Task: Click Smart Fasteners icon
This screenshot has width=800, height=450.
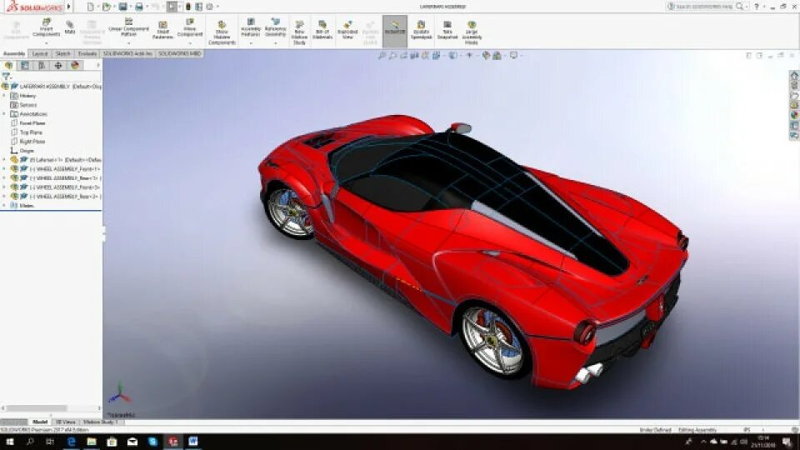Action: (162, 30)
